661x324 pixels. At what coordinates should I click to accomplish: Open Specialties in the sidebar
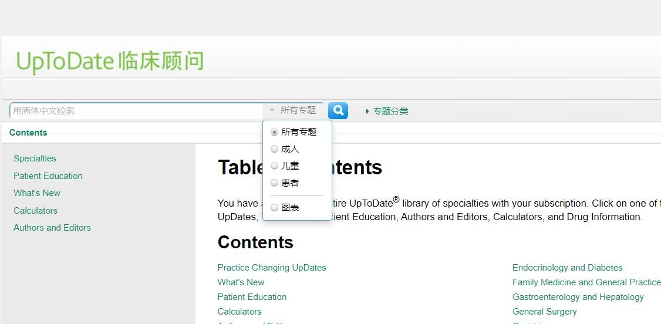tap(35, 158)
